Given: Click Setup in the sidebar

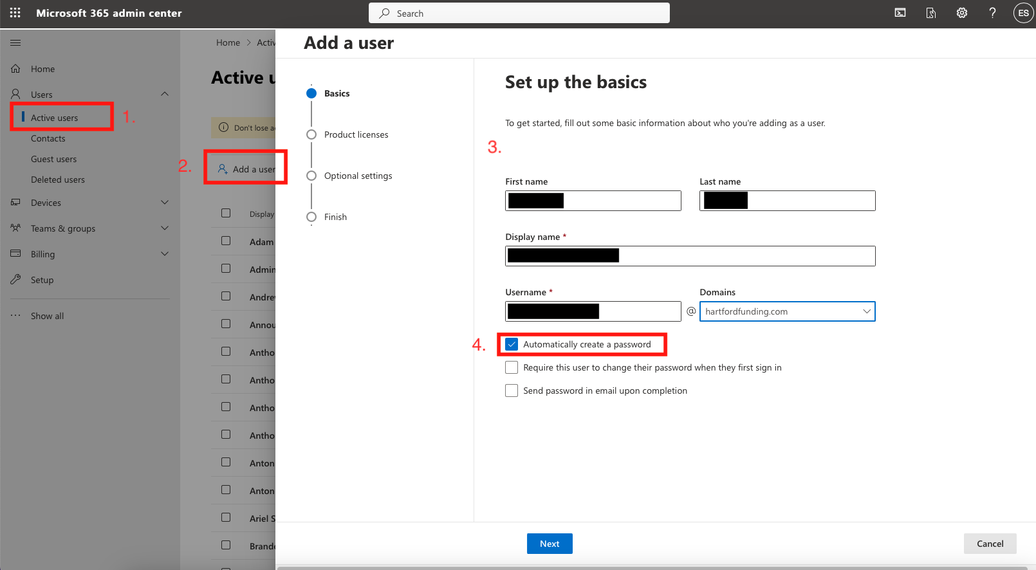Looking at the screenshot, I should tap(42, 280).
